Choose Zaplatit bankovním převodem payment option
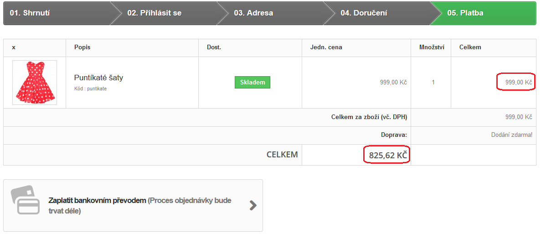The width and height of the screenshot is (541, 234). [x=133, y=205]
